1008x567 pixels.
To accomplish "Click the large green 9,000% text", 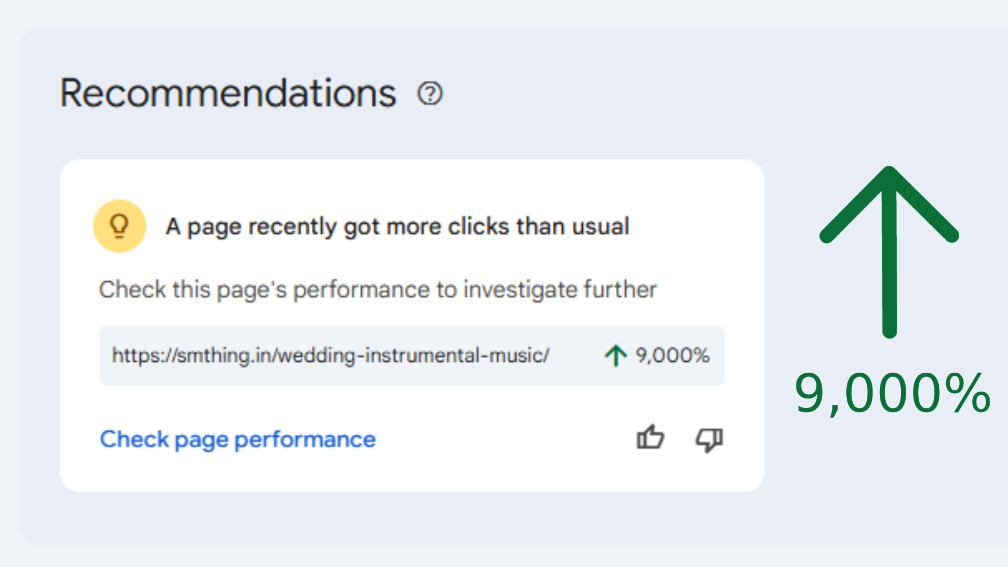I will tap(892, 393).
